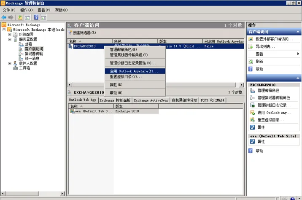Image resolution: width=302 pixels, height=200 pixels.
Task: Open 工具箱 in the tree
Action: (x=24, y=68)
